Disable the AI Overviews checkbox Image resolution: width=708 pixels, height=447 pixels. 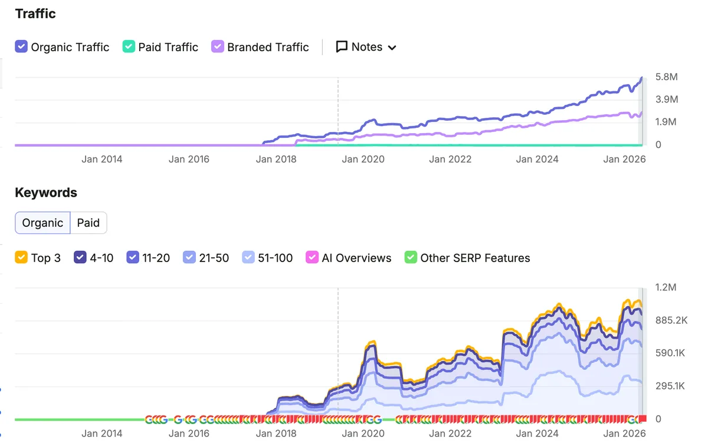tap(312, 257)
